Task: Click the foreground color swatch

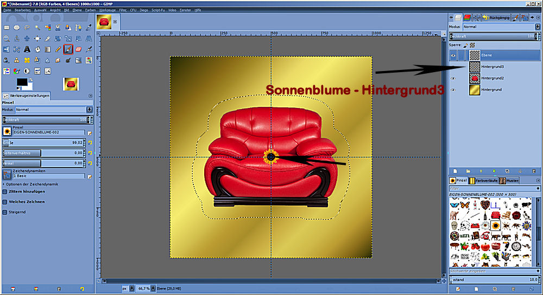Action: click(x=22, y=82)
